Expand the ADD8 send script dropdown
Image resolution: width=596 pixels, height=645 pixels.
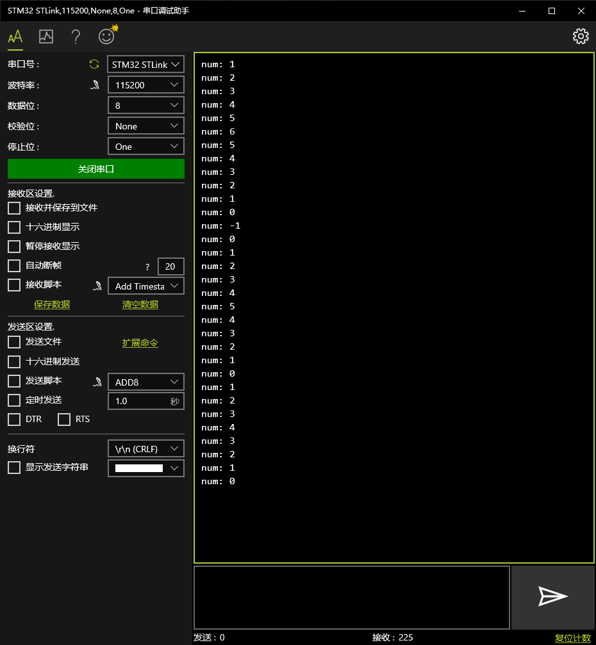point(145,381)
